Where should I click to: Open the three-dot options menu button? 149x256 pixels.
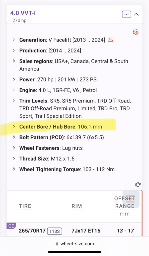(x=126, y=14)
